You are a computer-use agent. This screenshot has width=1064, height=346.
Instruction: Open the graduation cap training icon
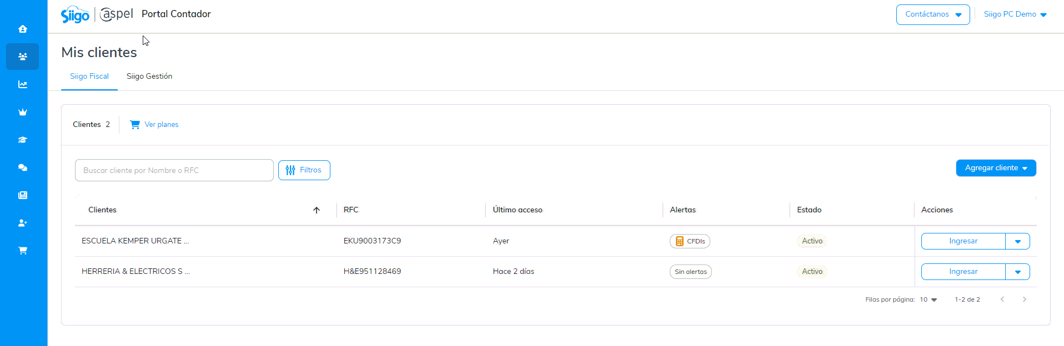[x=23, y=140]
